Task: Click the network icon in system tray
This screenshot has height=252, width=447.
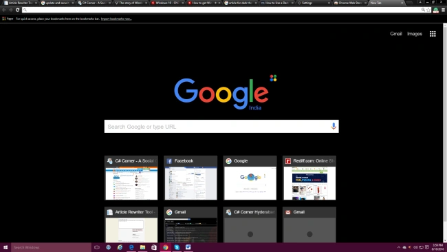Action: [x=422, y=247]
